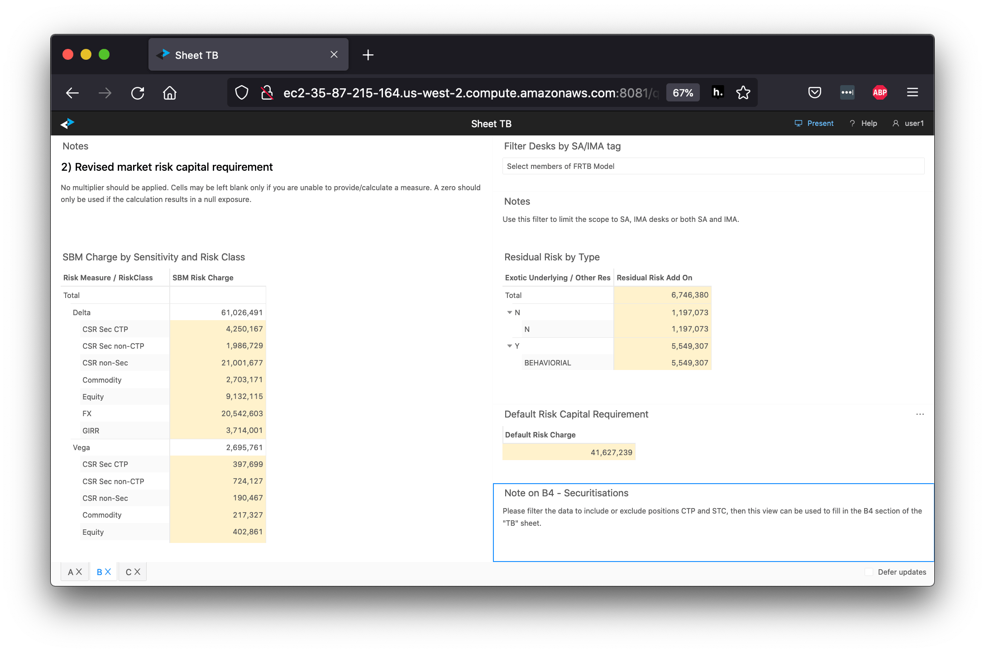Open the password manager dots extension icon
The width and height of the screenshot is (985, 653).
tap(847, 92)
